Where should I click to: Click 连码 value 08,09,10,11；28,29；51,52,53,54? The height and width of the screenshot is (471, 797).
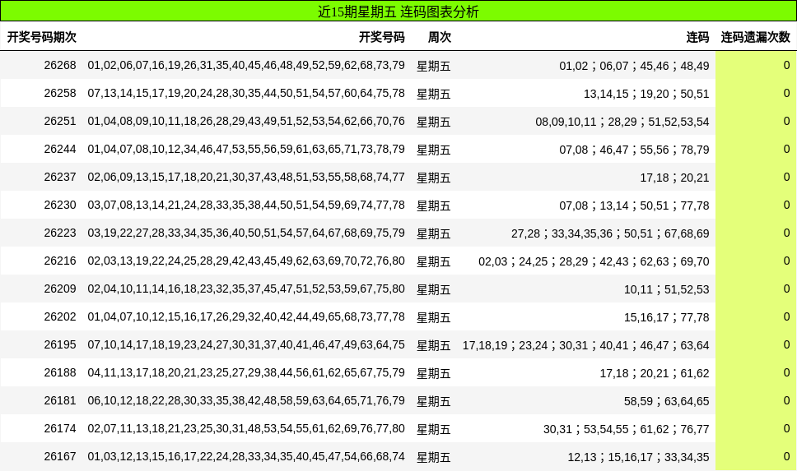pos(622,122)
